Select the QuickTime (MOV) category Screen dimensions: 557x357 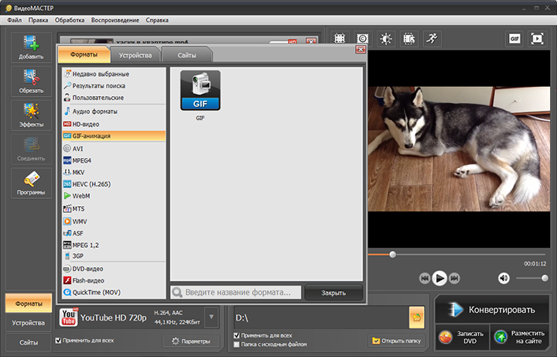click(x=114, y=292)
